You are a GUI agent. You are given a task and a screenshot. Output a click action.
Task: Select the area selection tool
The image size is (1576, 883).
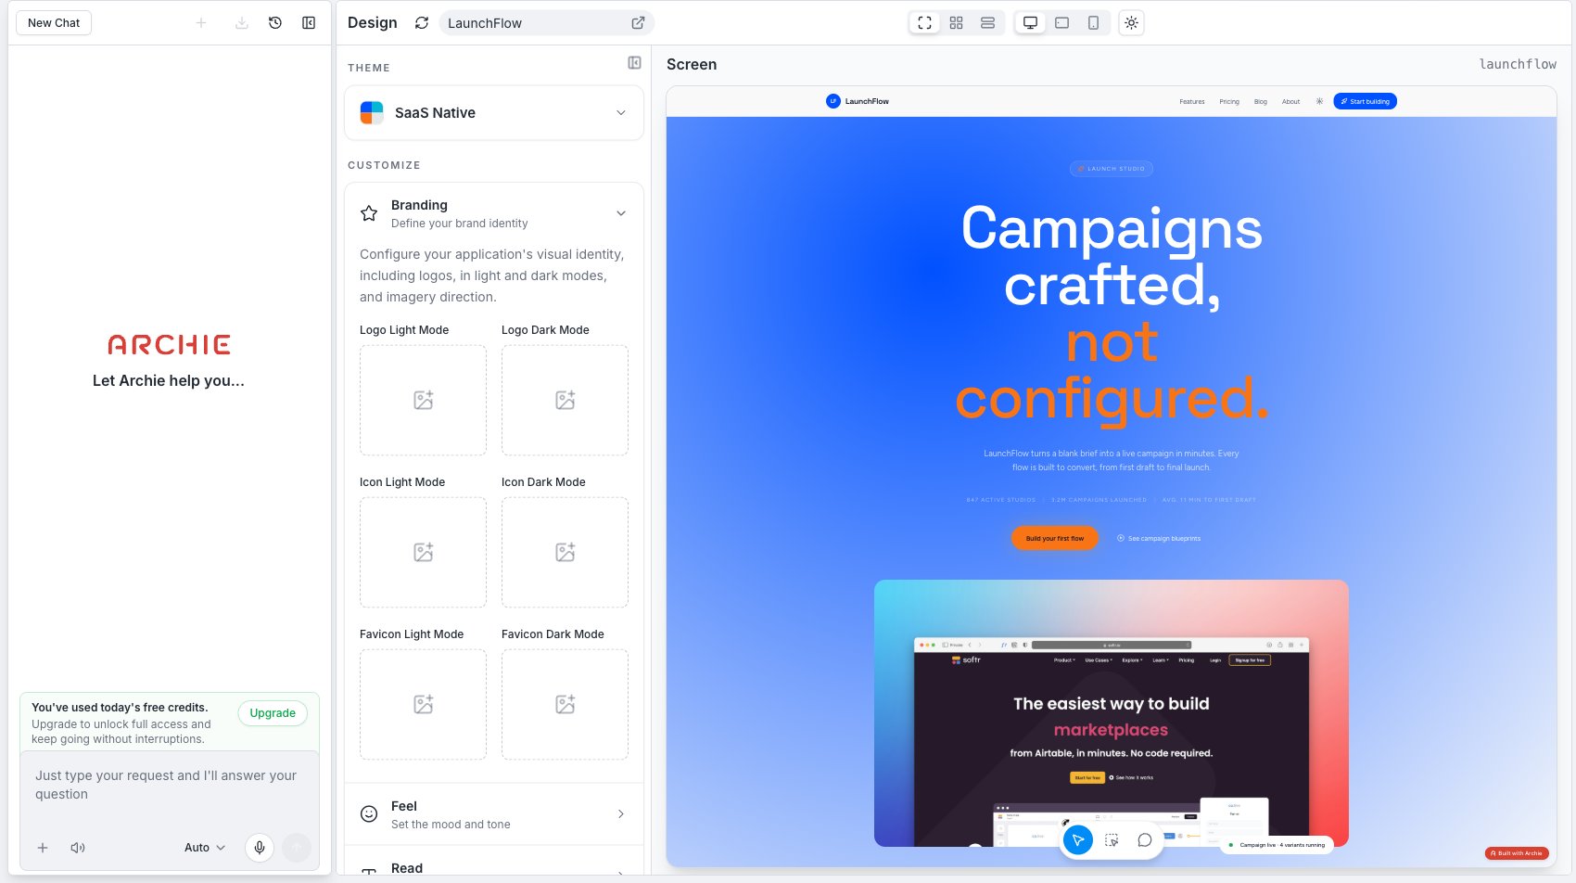[1112, 840]
